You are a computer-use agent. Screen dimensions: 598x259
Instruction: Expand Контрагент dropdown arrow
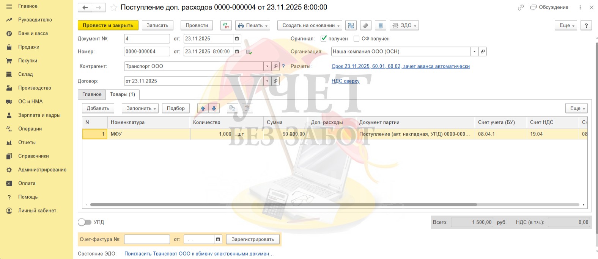pyautogui.click(x=267, y=66)
